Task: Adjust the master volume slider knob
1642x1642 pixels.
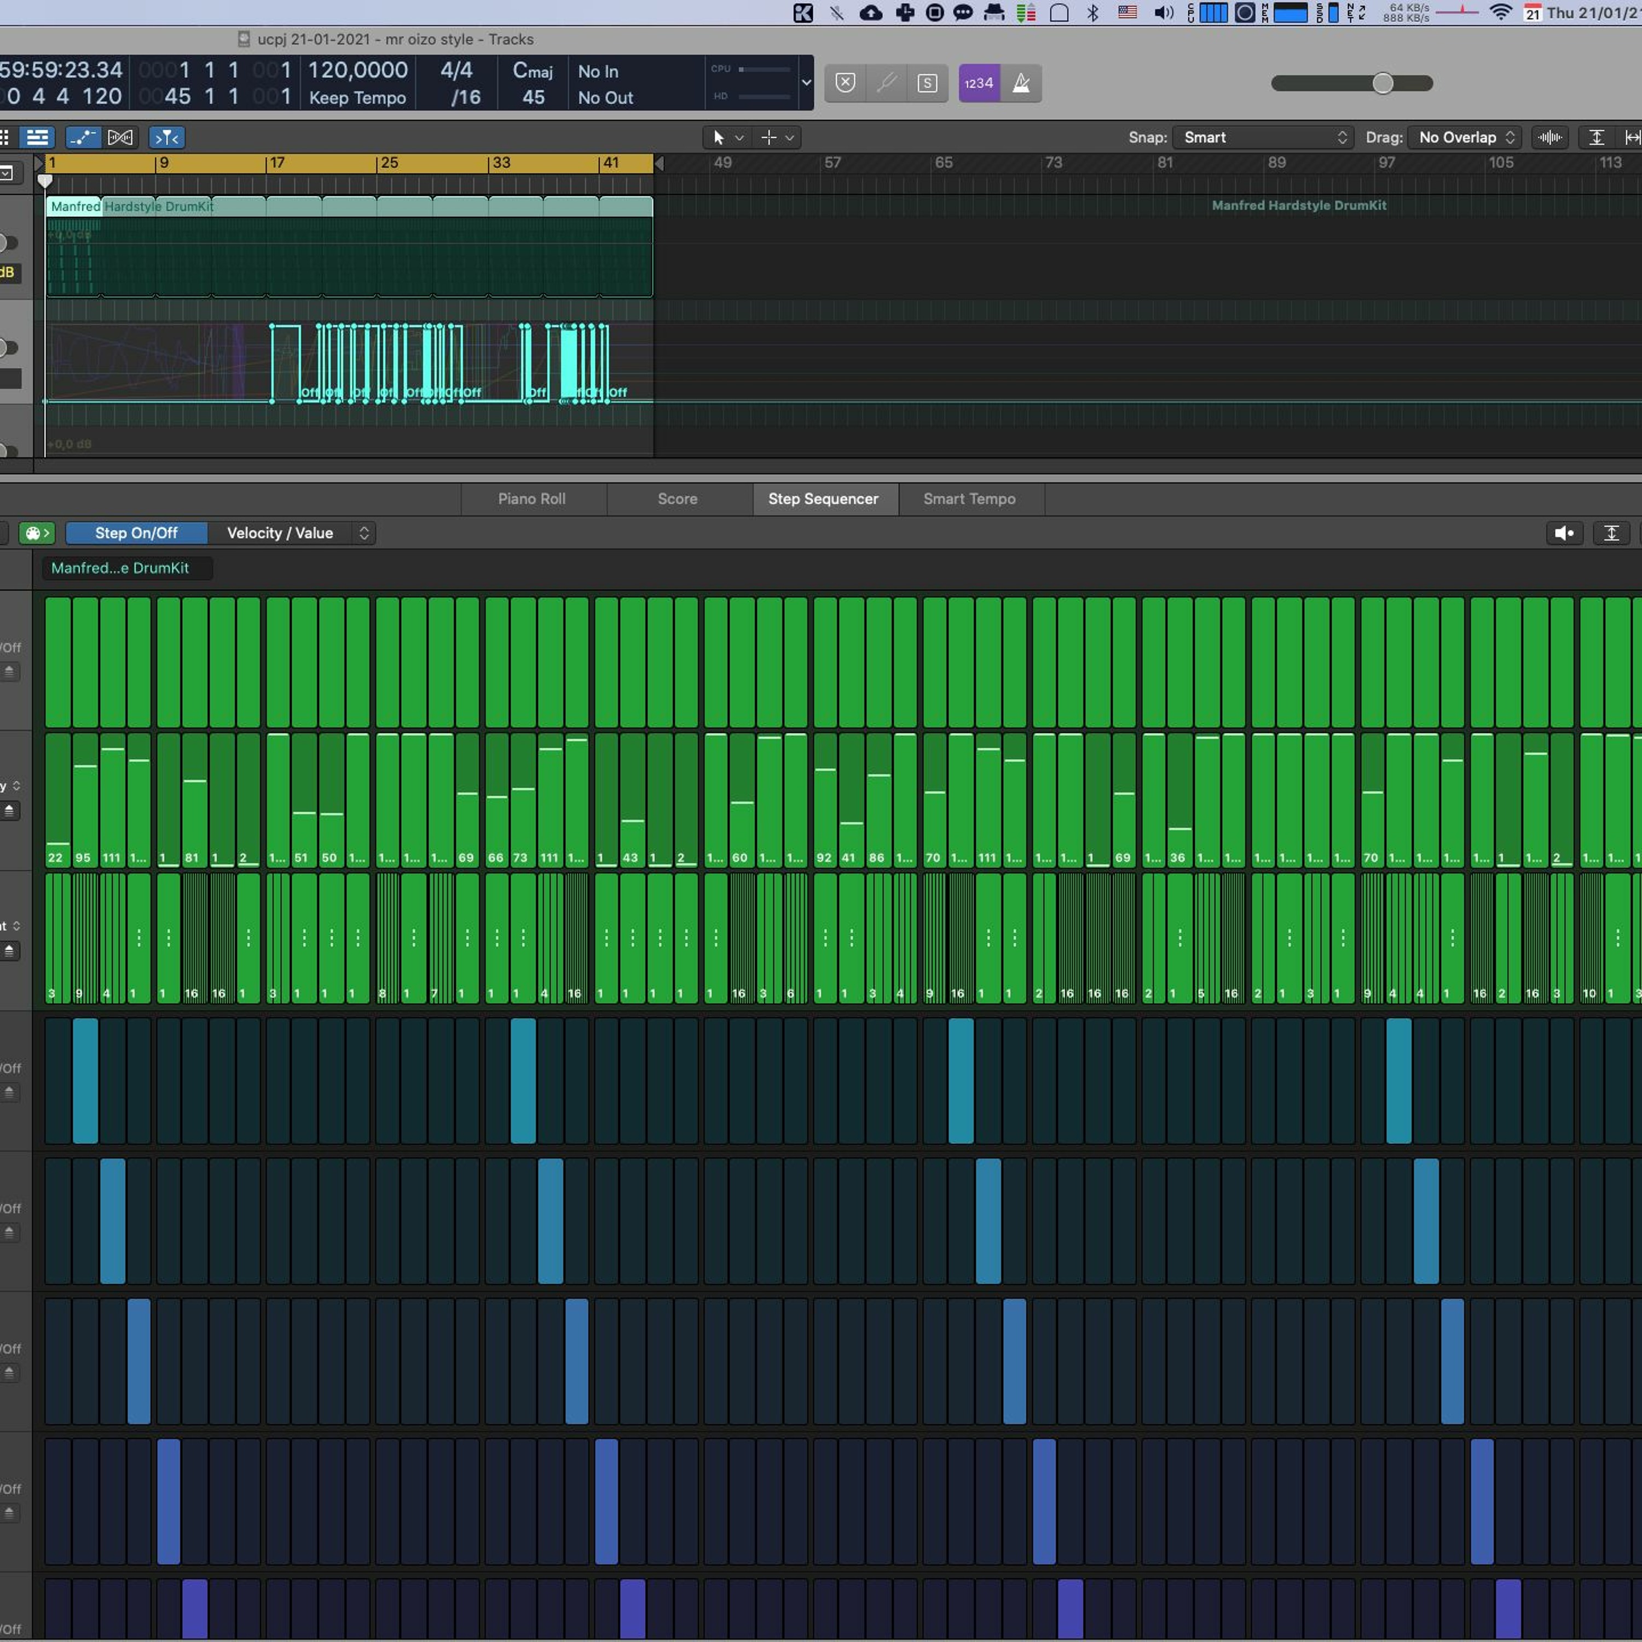Action: click(1383, 83)
